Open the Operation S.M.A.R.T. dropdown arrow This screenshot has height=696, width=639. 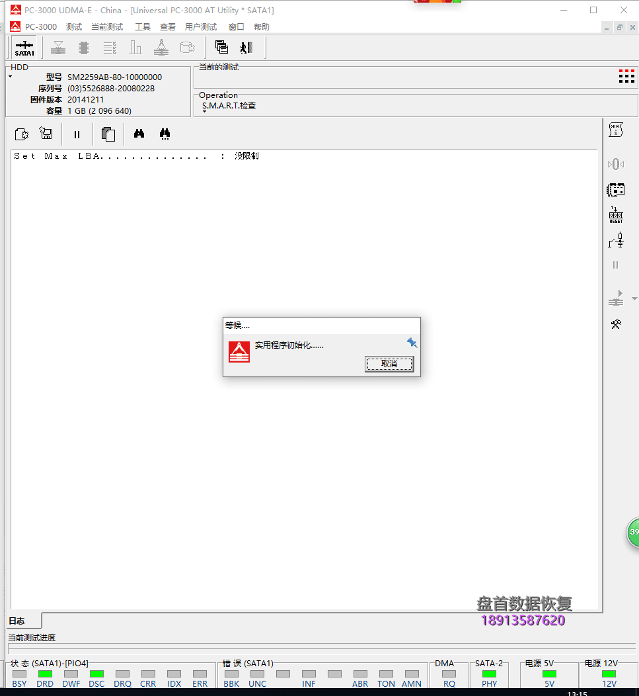click(204, 111)
